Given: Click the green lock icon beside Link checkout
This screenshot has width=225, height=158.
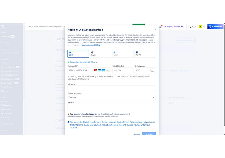Looking at the screenshot, I should (68, 62).
